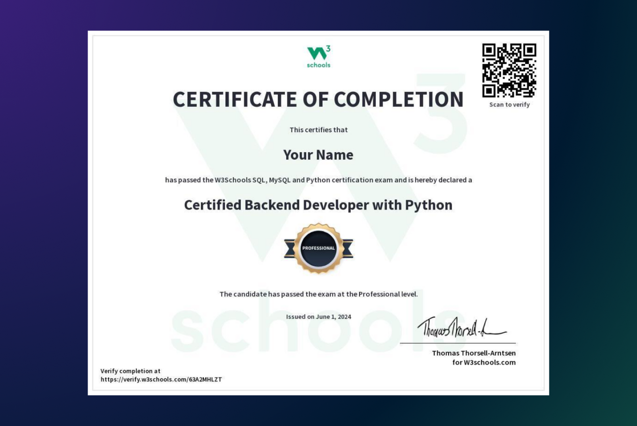Click the 'Scan to verify' label
Screen dimensions: 637x426
click(x=509, y=105)
